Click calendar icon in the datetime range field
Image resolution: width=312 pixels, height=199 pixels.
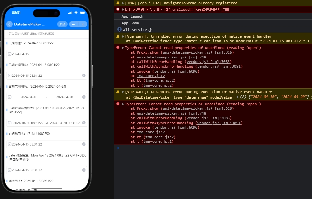coord(9,123)
